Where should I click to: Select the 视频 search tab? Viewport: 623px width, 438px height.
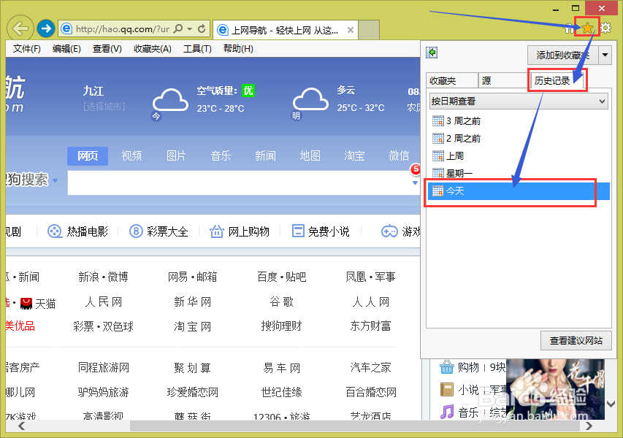(x=131, y=155)
